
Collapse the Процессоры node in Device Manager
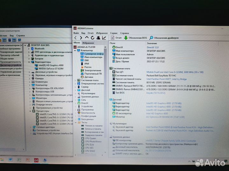(30, 111)
